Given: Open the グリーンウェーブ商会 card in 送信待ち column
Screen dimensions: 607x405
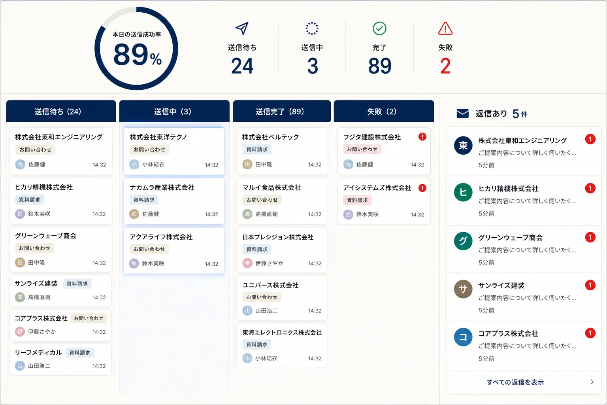Looking at the screenshot, I should point(61,249).
